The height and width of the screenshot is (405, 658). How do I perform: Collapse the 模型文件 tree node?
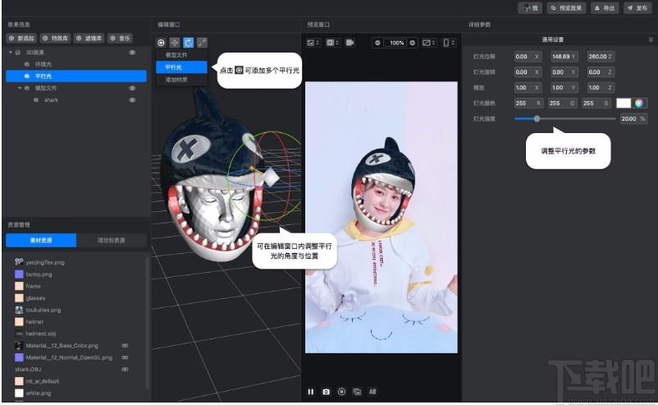click(20, 88)
